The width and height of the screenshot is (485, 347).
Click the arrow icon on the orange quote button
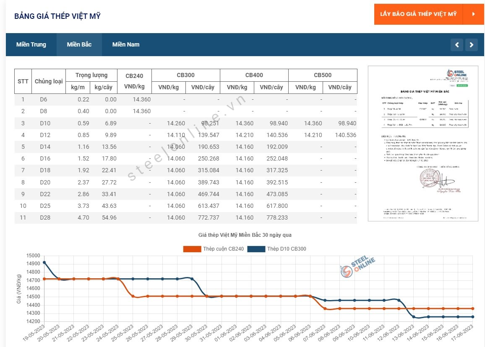473,14
